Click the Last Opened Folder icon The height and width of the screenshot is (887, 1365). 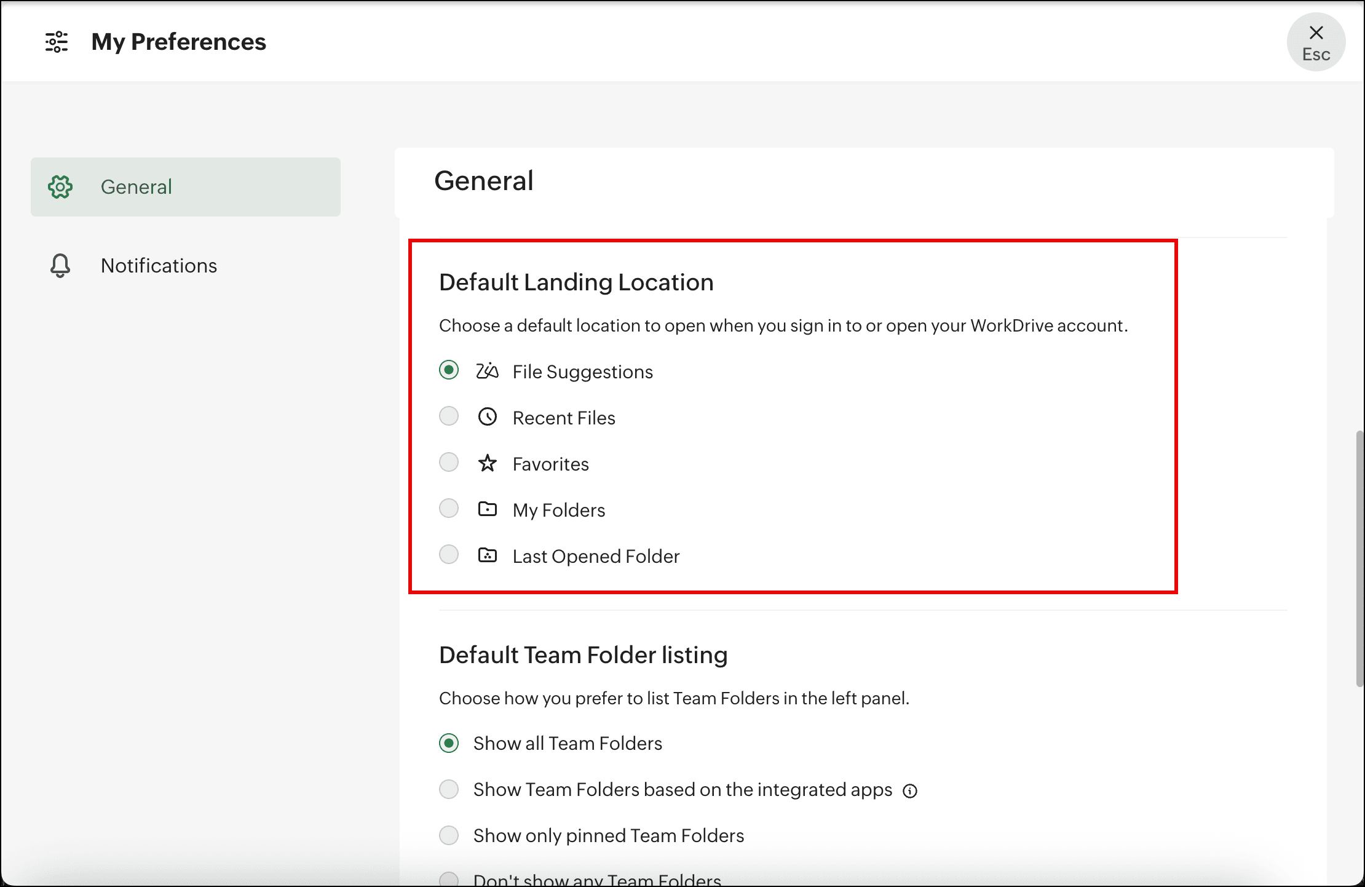coord(488,555)
